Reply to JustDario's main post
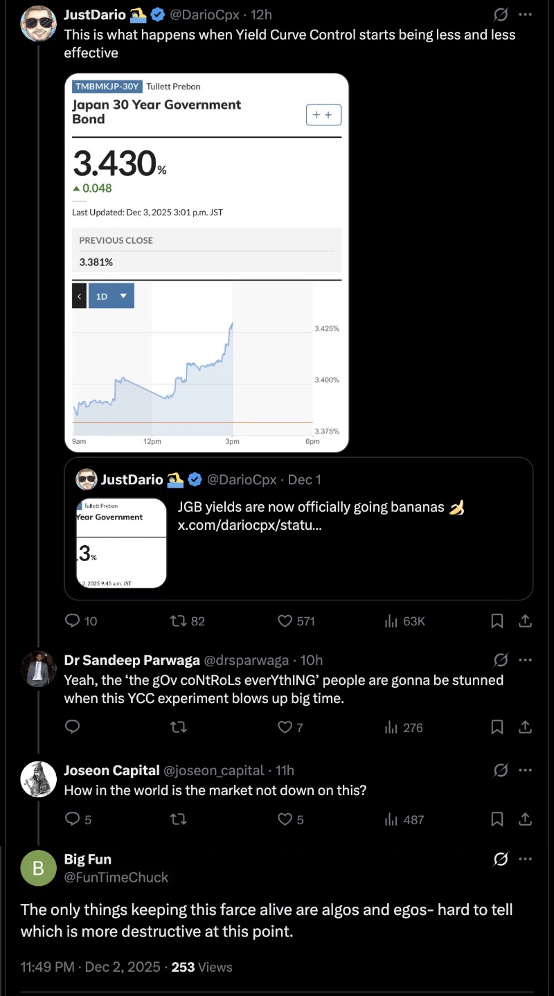 coord(73,621)
